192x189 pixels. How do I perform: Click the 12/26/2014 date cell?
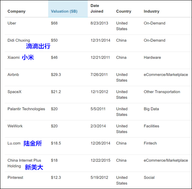coord(100,143)
